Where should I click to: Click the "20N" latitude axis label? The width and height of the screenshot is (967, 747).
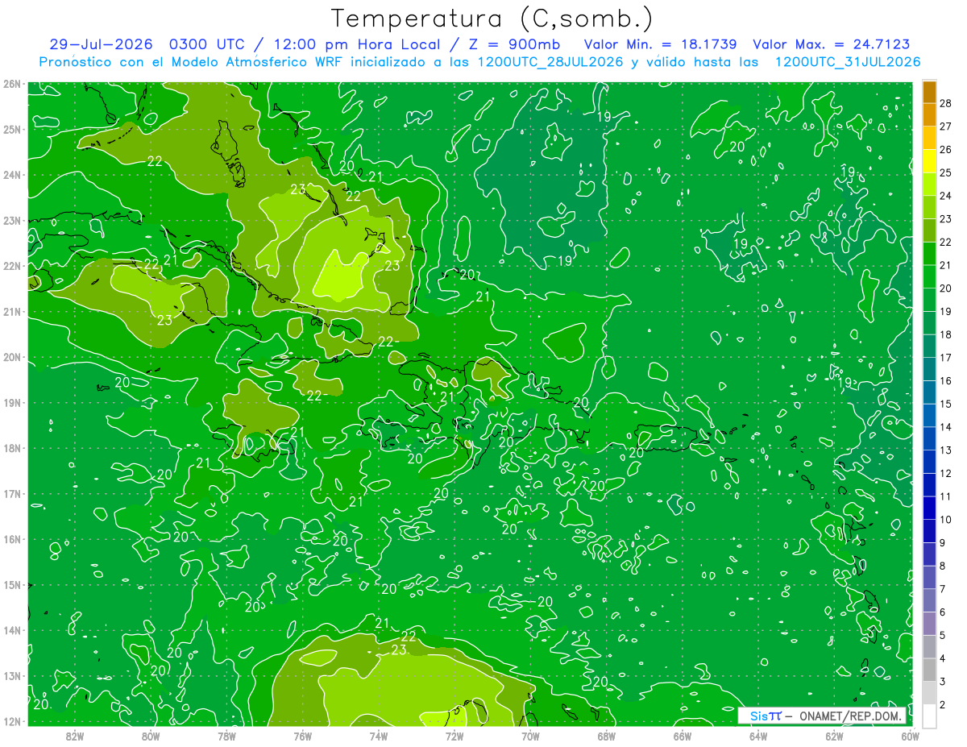tap(11, 357)
